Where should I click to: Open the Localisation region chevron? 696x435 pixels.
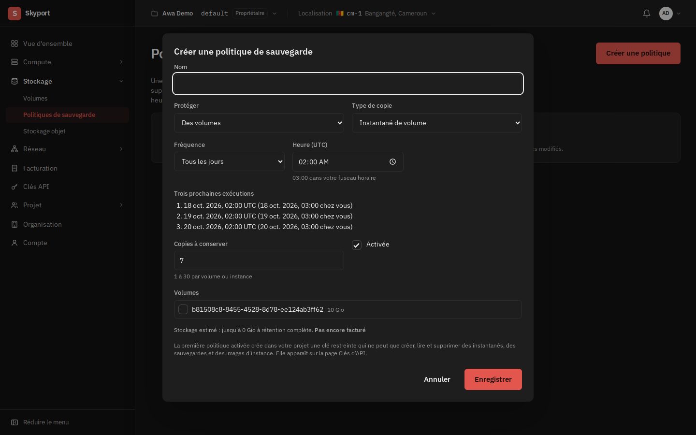434,14
